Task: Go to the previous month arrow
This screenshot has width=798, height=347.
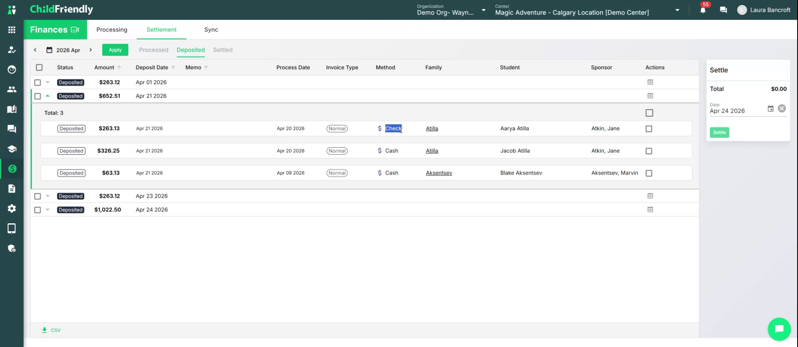Action: (35, 50)
